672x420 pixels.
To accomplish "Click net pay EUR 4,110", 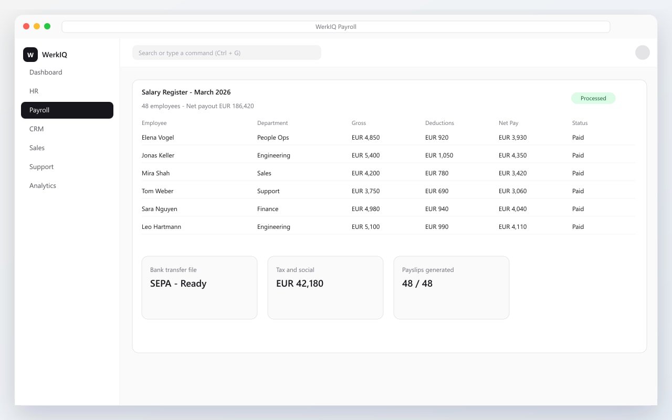I will [513, 227].
